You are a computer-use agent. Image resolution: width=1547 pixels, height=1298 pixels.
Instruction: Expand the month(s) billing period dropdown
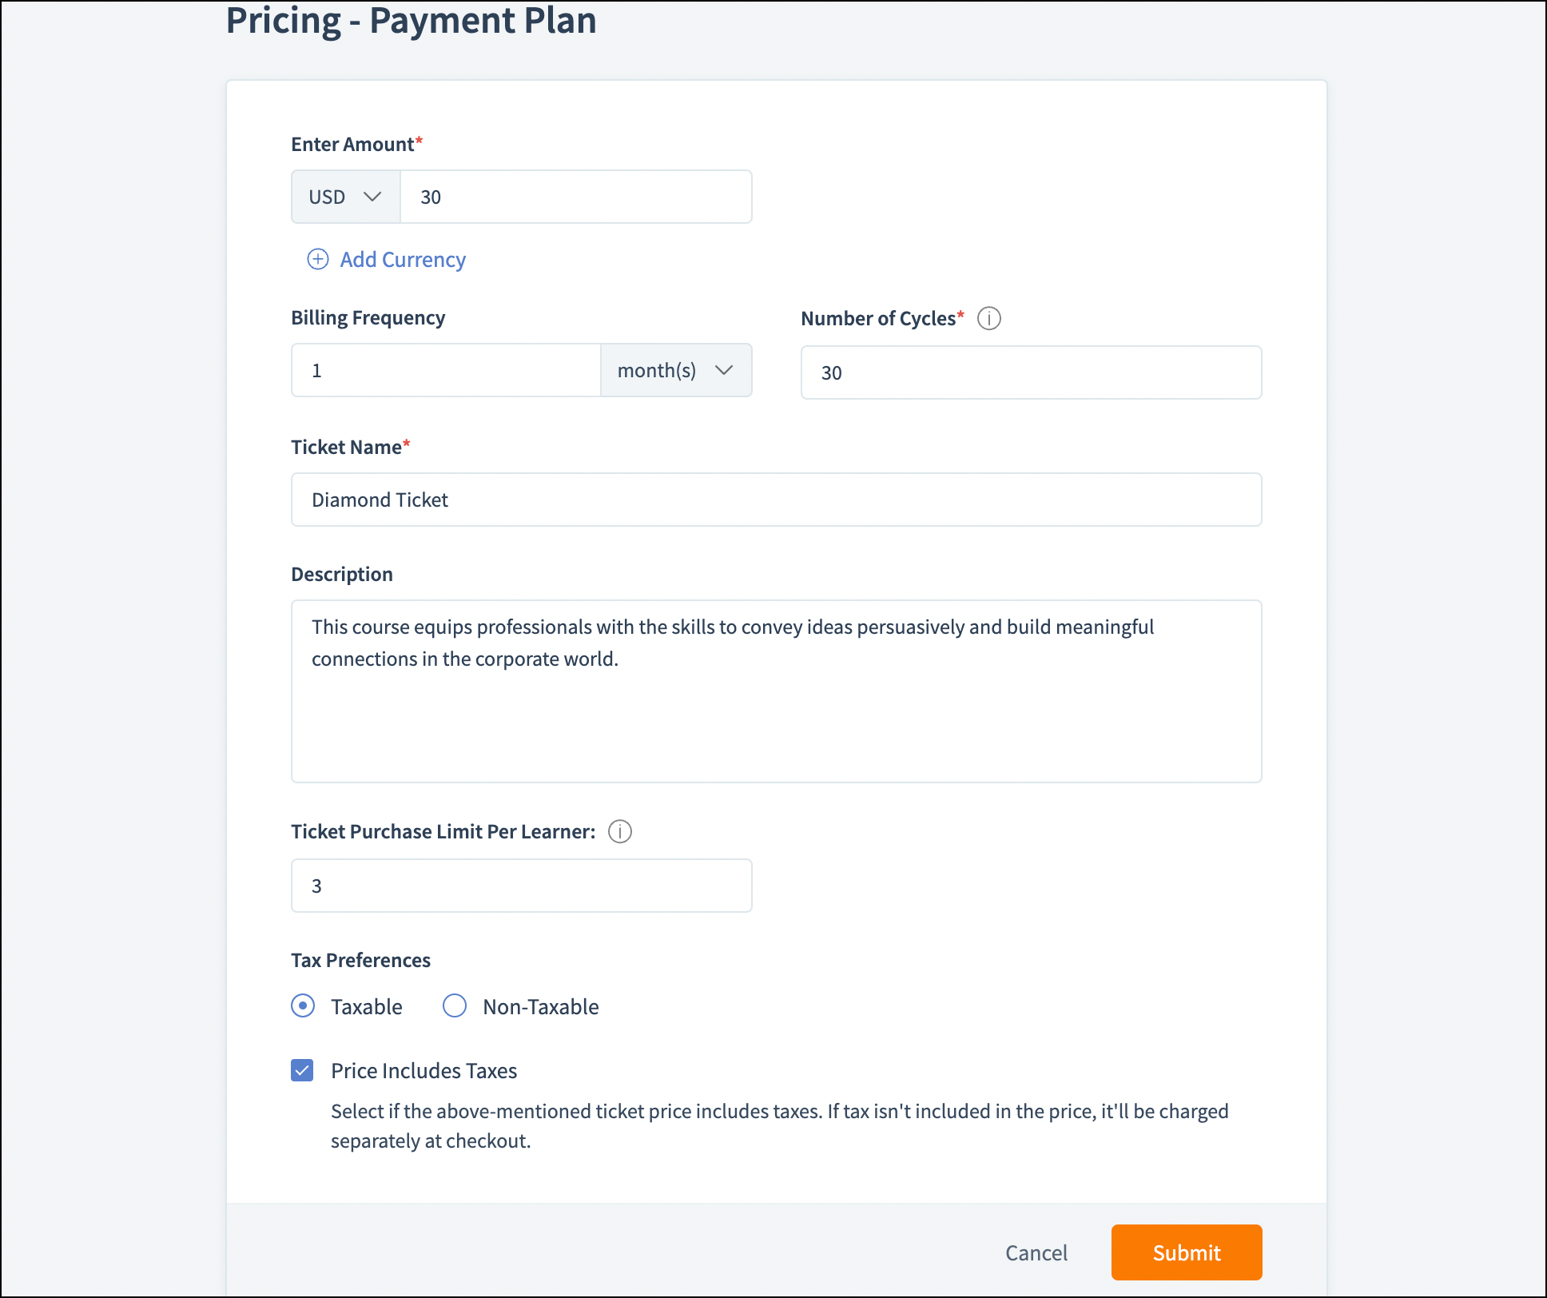tap(675, 370)
